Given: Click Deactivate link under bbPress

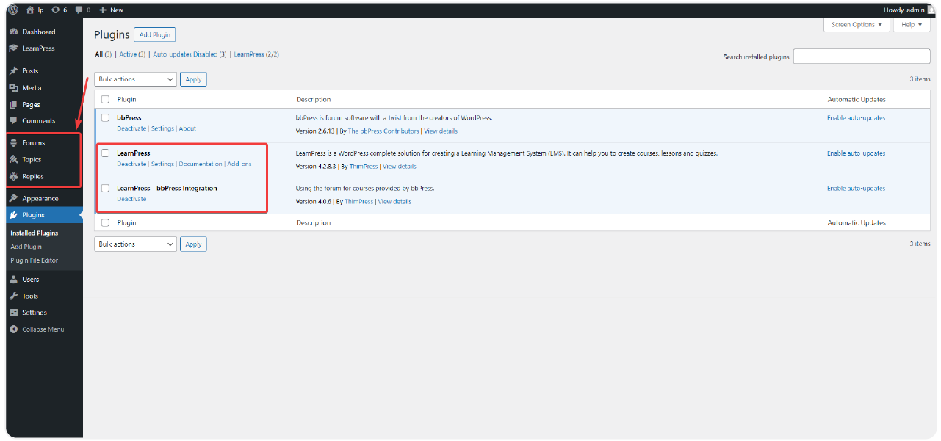Looking at the screenshot, I should [131, 128].
